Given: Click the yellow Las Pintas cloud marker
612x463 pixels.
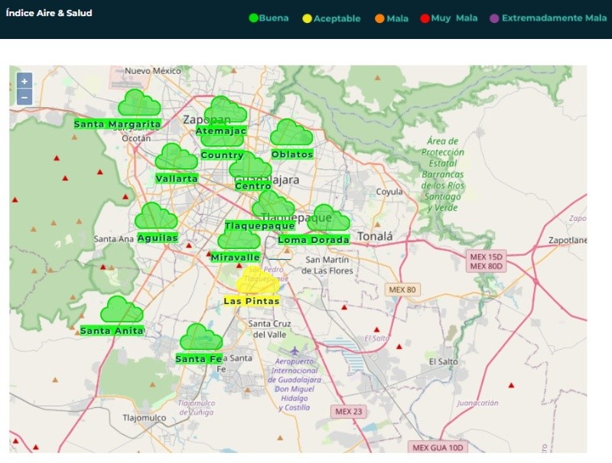Looking at the screenshot, I should tap(258, 282).
